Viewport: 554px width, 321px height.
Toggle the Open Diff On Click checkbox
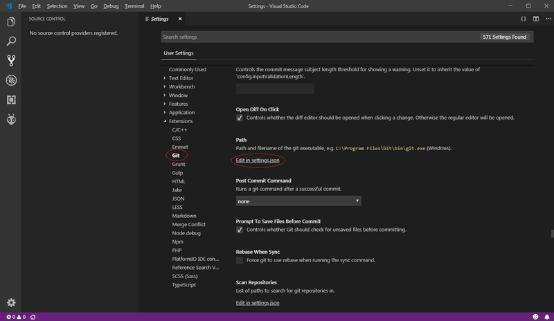pyautogui.click(x=240, y=118)
